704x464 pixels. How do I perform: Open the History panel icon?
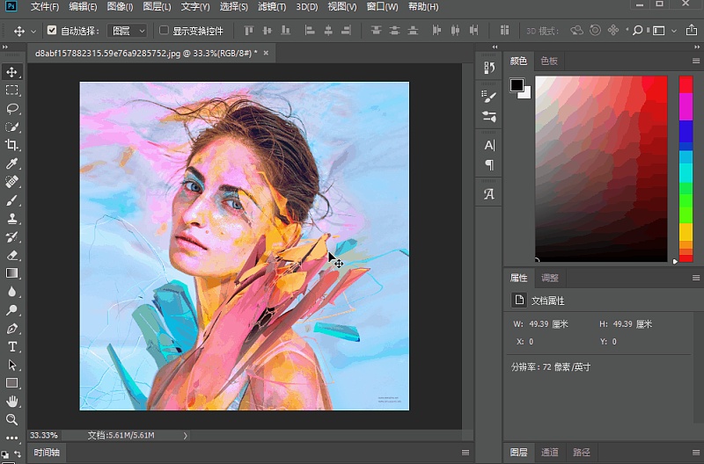pos(489,68)
